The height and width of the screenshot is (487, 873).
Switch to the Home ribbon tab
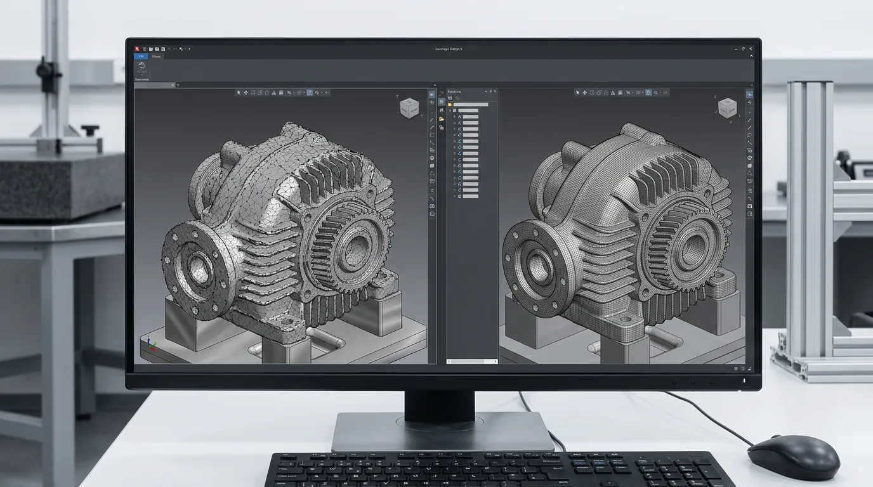tap(156, 56)
